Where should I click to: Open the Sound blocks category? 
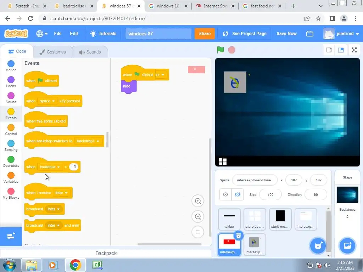pyautogui.click(x=11, y=98)
